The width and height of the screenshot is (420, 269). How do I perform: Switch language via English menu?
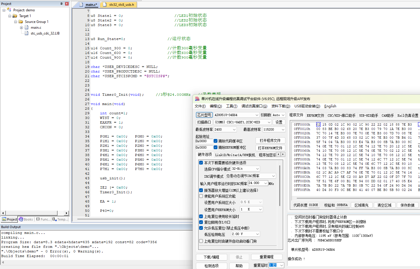[x=330, y=106]
